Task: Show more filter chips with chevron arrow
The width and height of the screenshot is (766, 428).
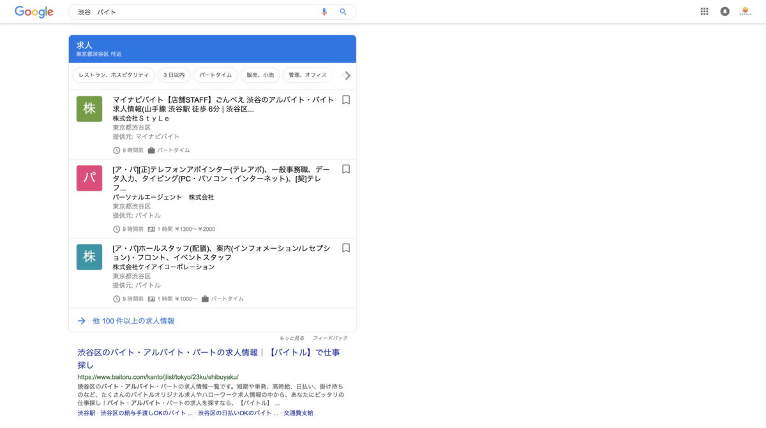Action: tap(347, 76)
